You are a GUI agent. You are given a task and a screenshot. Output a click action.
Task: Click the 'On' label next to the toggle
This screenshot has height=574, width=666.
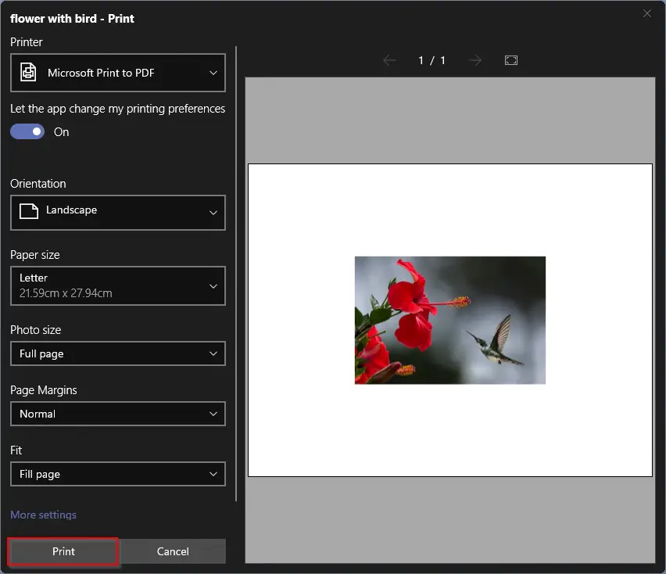point(61,132)
